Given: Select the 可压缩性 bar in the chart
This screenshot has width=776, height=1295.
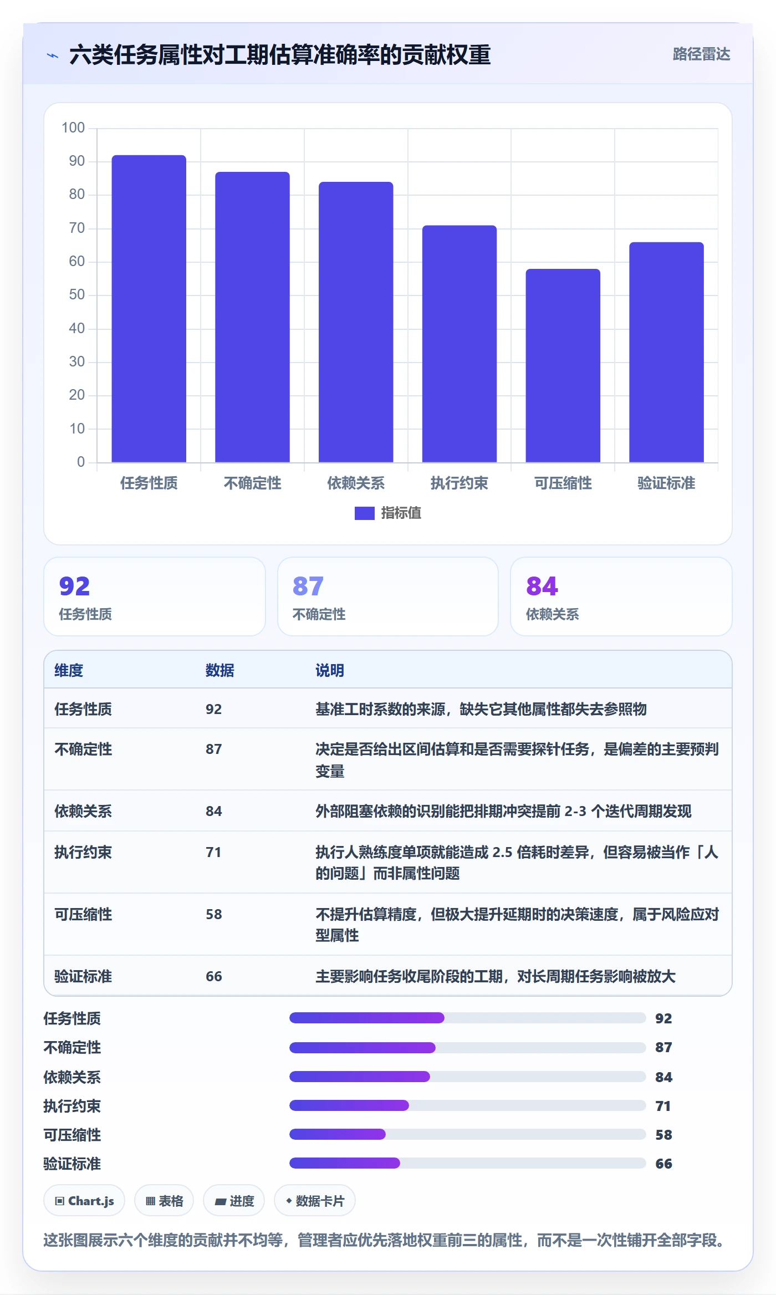Looking at the screenshot, I should coord(563,365).
